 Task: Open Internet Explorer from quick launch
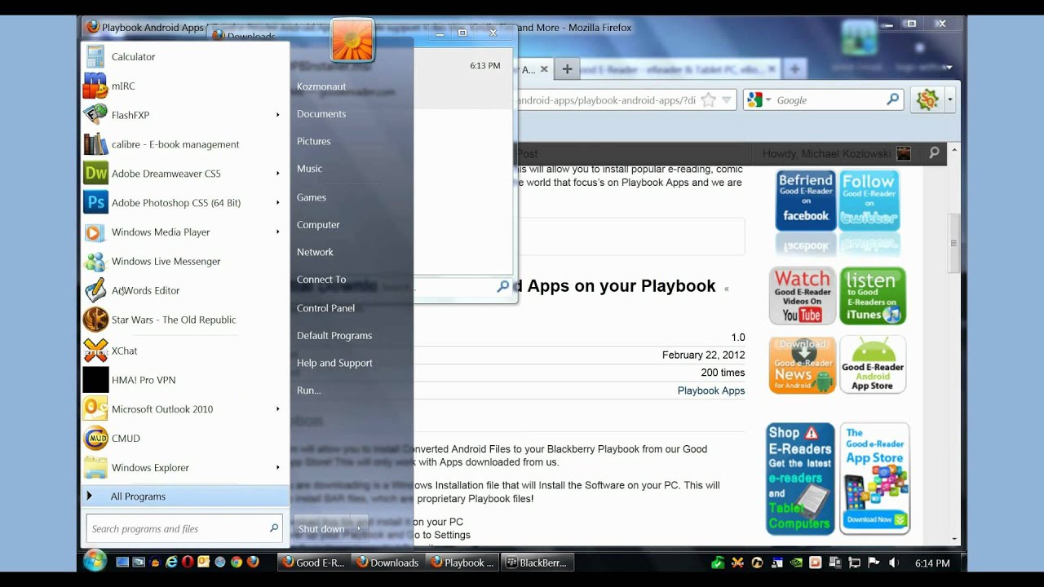click(x=171, y=562)
